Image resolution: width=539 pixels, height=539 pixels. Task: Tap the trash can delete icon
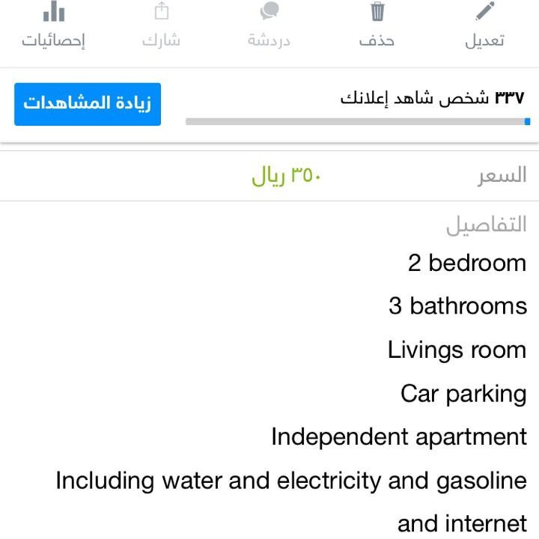pyautogui.click(x=377, y=12)
